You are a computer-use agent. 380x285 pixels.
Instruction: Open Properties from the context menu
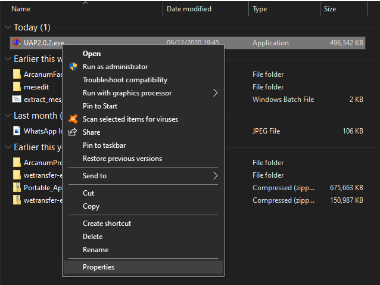tap(99, 267)
